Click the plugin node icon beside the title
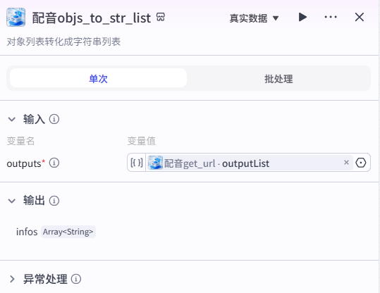The image size is (380, 293). (x=16, y=17)
